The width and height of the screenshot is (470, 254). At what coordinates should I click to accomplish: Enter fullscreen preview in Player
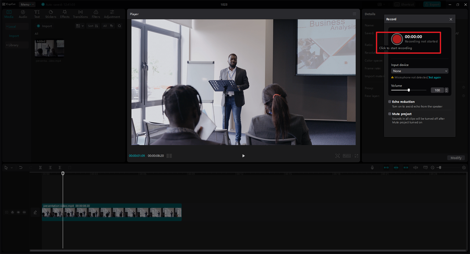pos(356,156)
